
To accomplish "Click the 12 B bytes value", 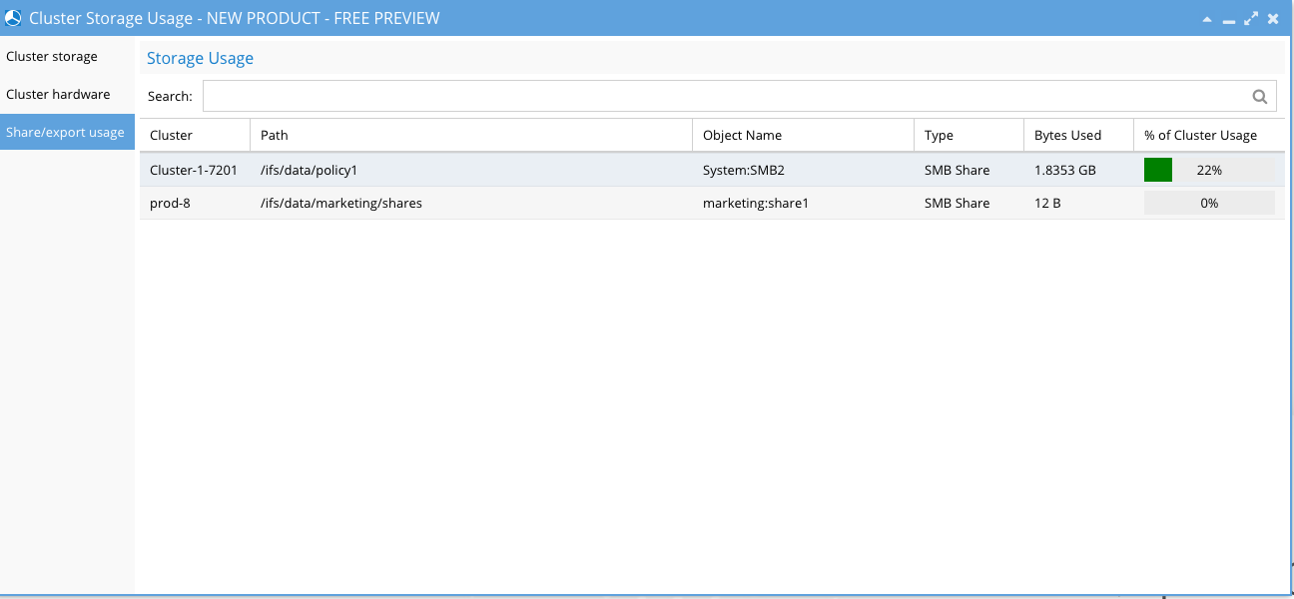I will 1047,204.
